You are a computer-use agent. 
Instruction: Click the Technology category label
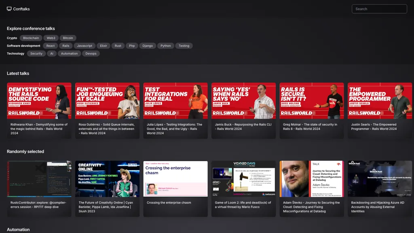point(16,53)
